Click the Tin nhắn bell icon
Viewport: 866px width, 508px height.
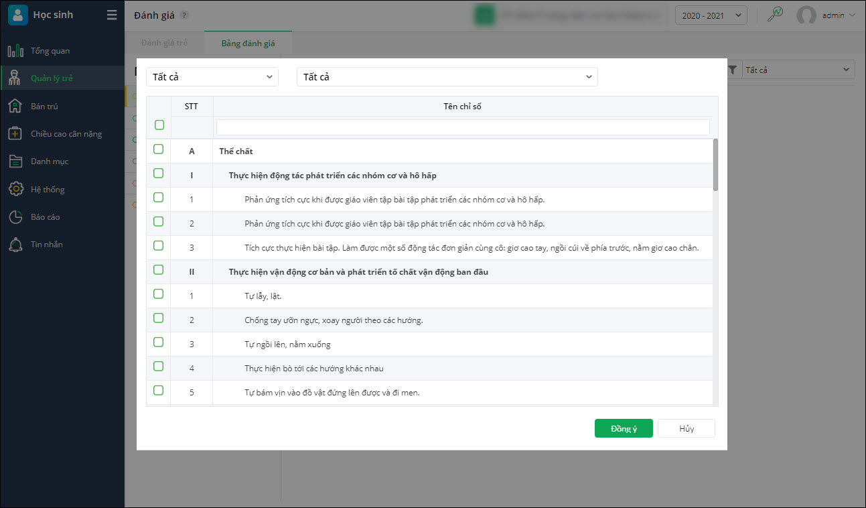point(15,245)
